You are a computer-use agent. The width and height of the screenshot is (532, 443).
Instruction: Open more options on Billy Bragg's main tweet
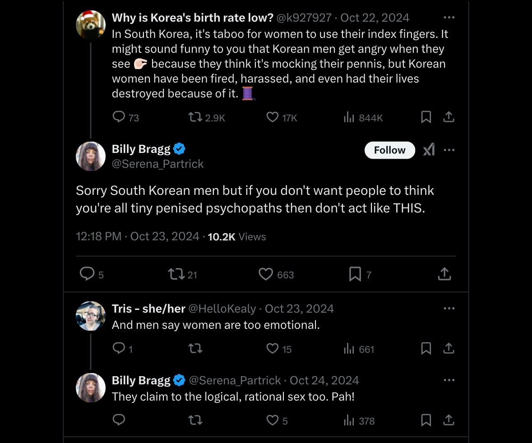pyautogui.click(x=449, y=150)
